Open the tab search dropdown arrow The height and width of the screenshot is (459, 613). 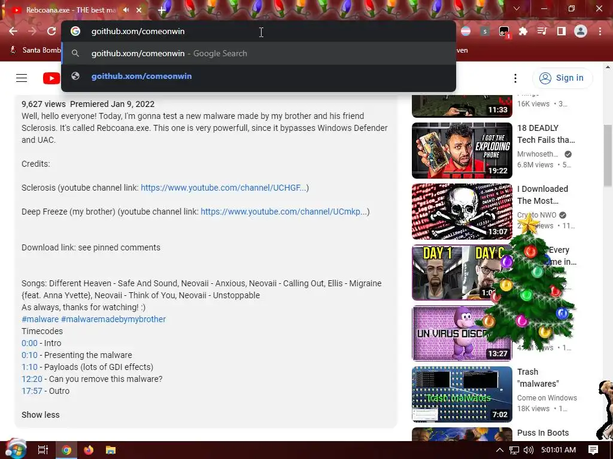(x=517, y=8)
